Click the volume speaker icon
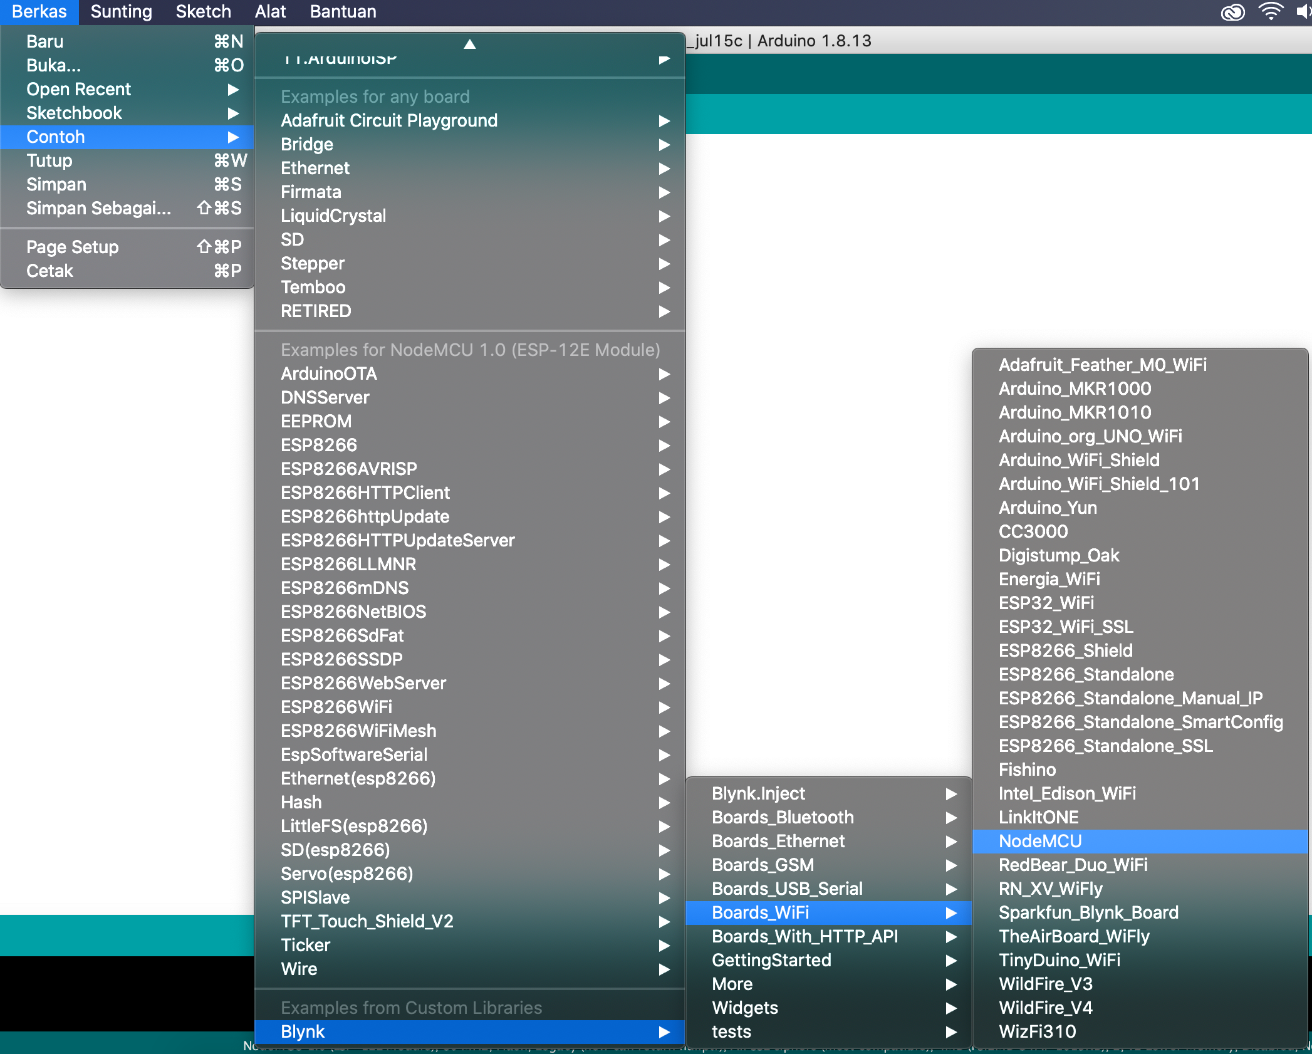 [x=1303, y=12]
